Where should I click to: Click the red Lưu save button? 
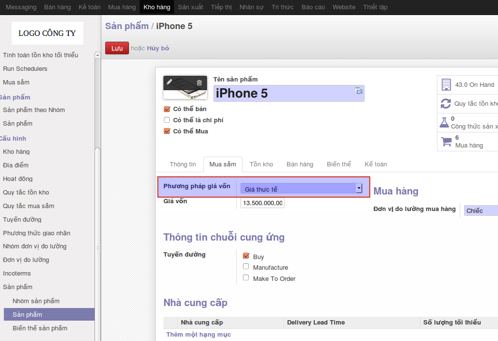point(117,48)
